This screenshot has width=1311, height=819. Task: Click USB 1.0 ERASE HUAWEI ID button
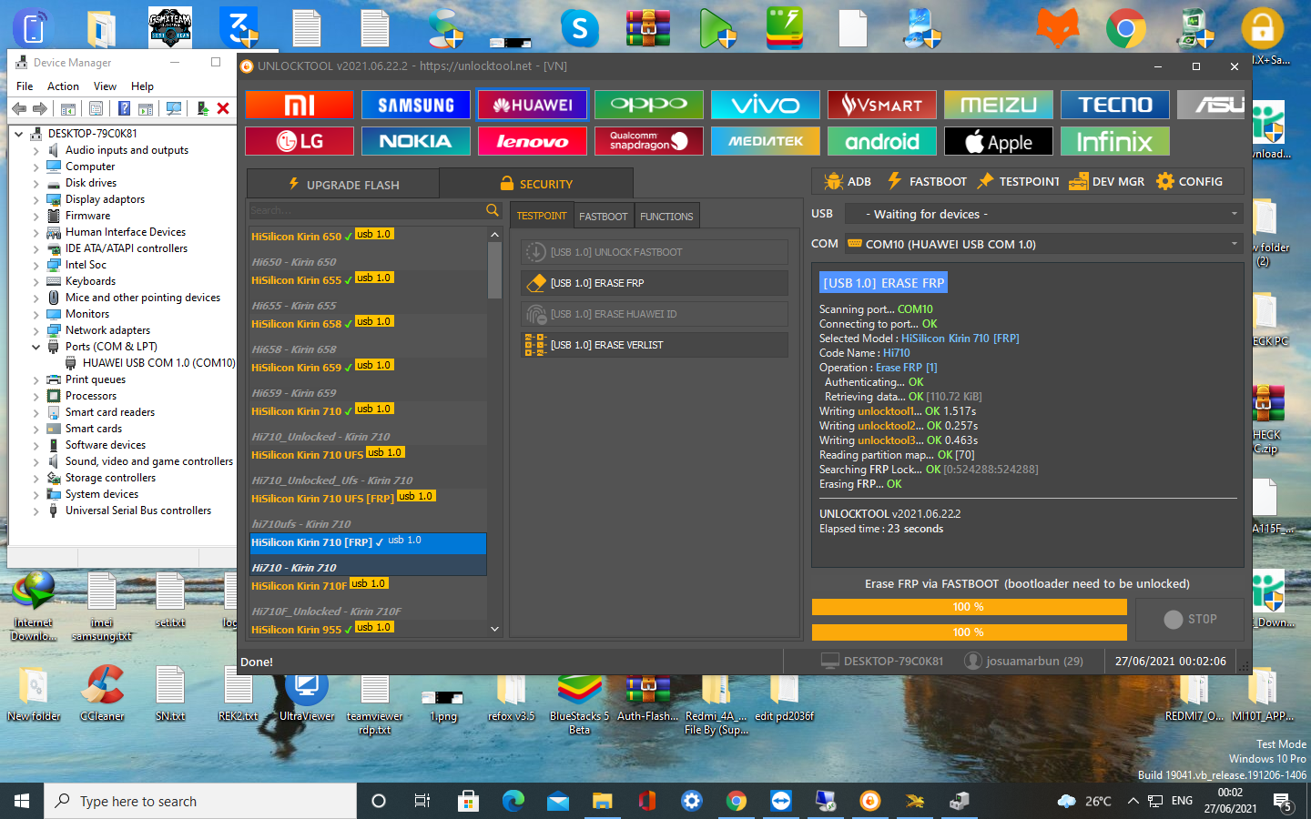tap(655, 314)
